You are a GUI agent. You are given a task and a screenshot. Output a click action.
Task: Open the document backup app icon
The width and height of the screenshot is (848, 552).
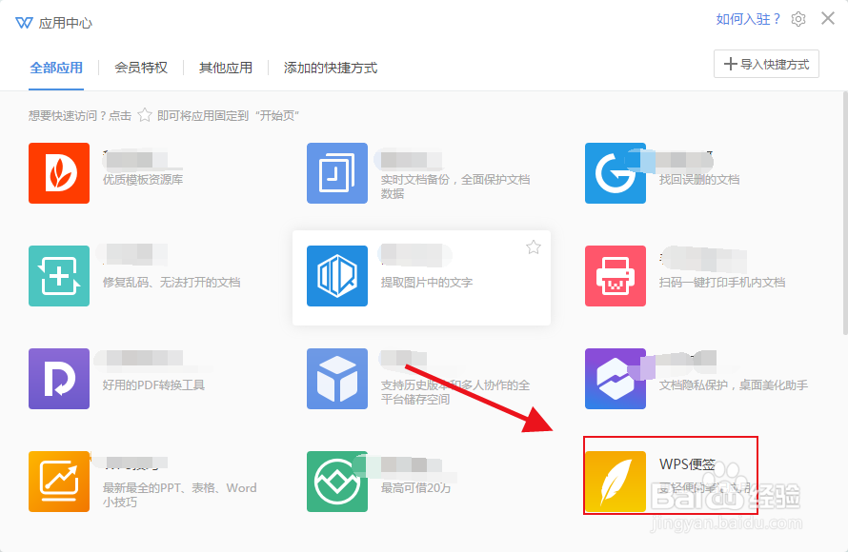point(337,173)
